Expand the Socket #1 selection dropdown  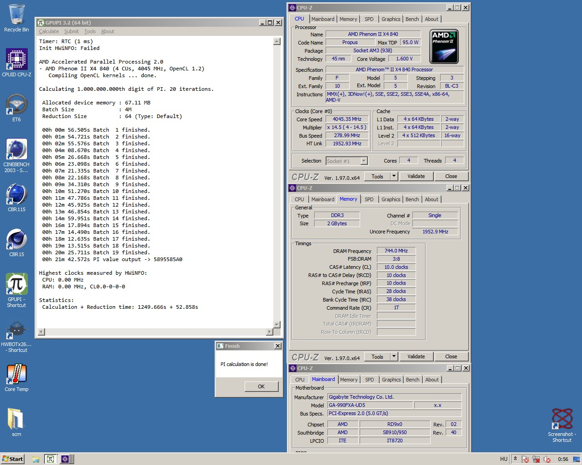(x=364, y=161)
